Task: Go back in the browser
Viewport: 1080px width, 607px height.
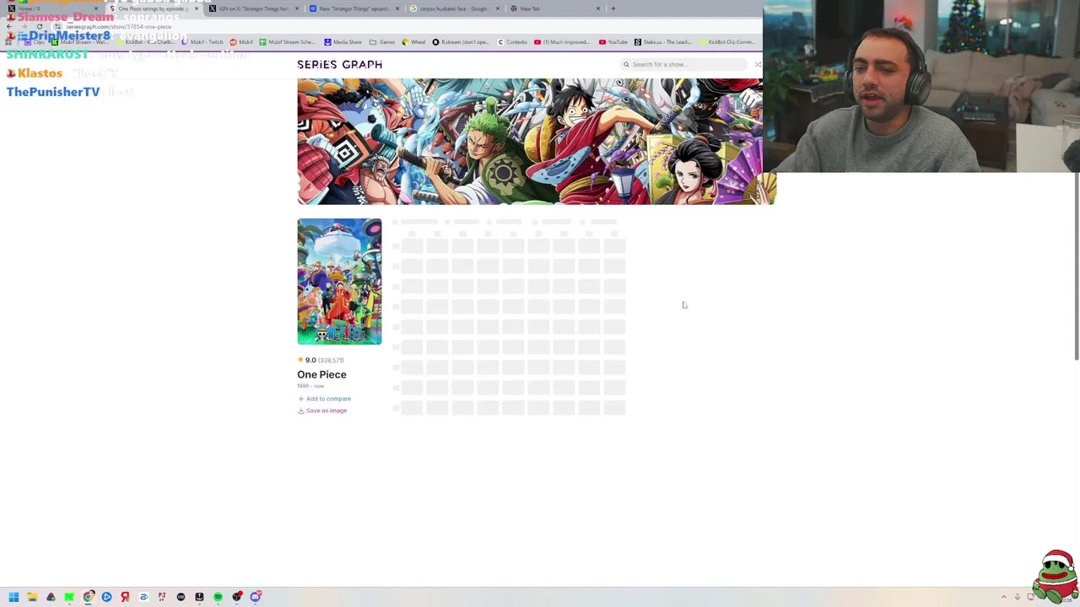Action: 9,27
